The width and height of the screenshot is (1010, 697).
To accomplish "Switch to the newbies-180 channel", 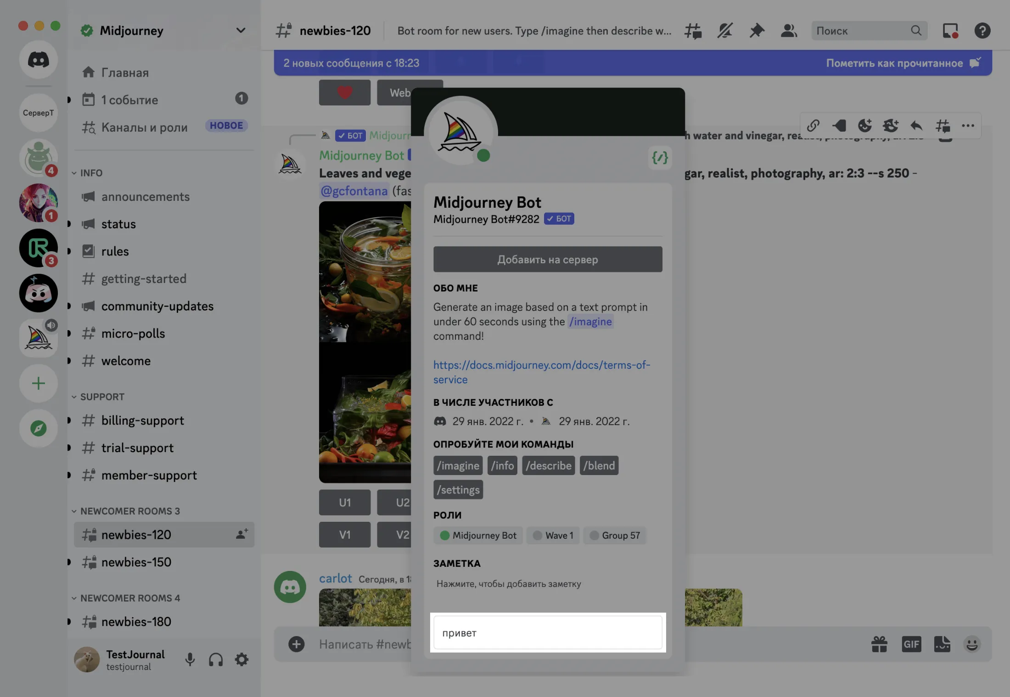I will click(x=164, y=622).
